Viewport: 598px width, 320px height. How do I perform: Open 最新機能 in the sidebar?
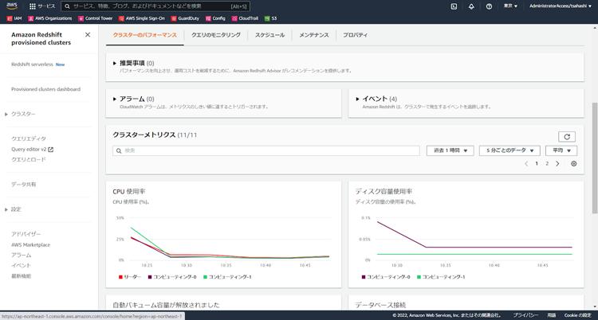pos(22,276)
